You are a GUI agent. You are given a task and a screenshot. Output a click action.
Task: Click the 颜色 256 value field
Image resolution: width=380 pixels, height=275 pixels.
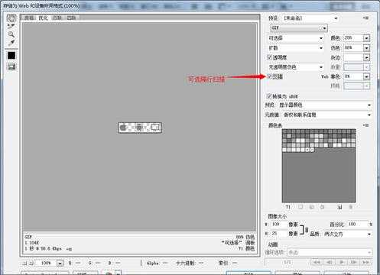[353, 38]
